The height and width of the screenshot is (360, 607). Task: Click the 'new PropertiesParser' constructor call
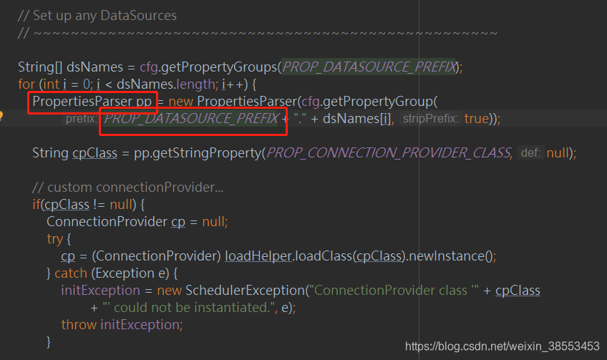coord(233,102)
